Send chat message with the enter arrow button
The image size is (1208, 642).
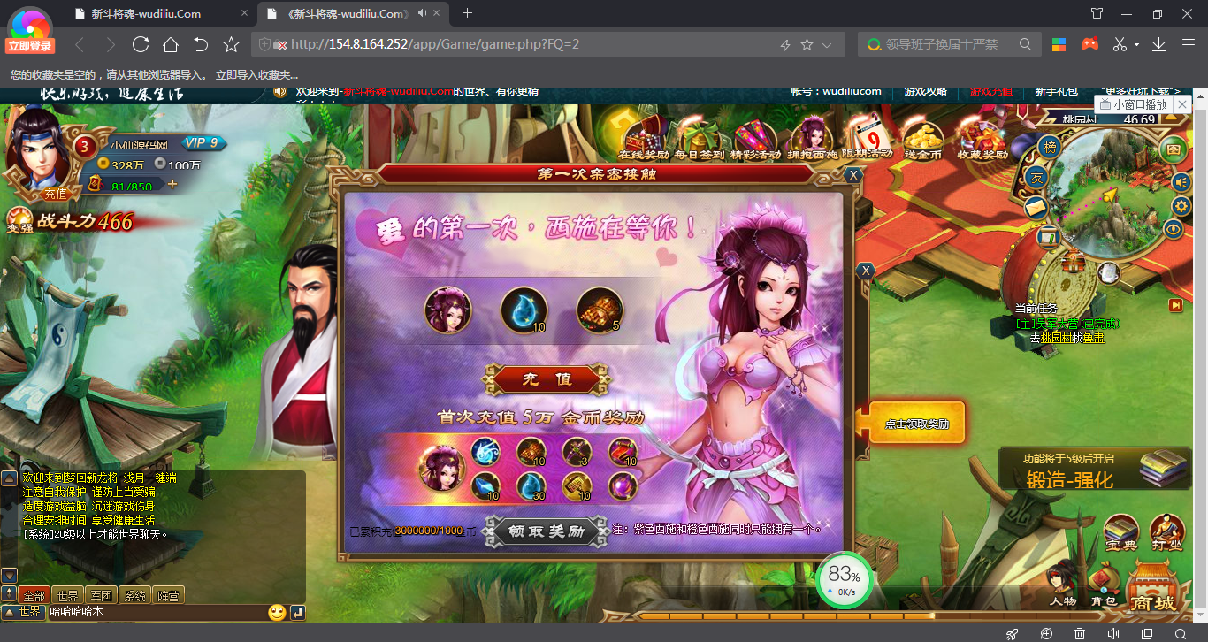point(297,612)
